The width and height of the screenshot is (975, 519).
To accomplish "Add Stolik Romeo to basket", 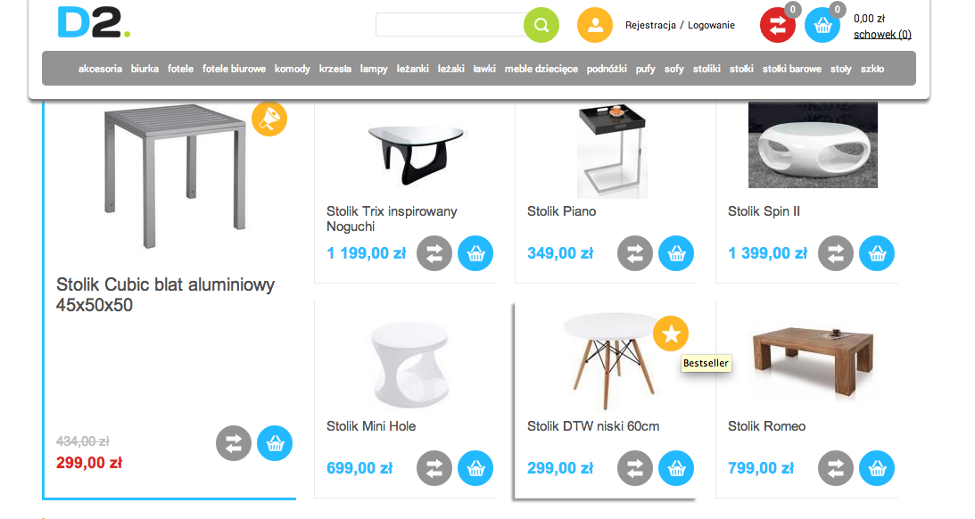I will point(877,468).
